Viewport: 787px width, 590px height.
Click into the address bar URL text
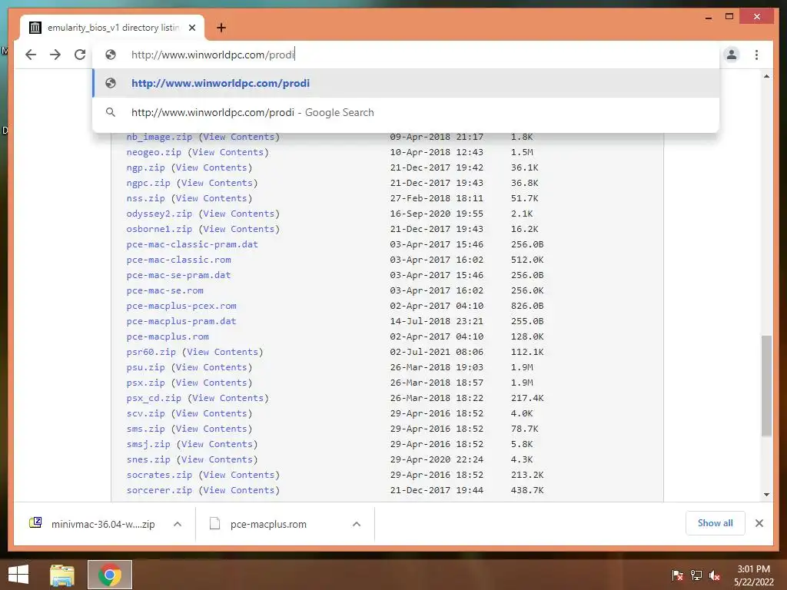(213, 55)
